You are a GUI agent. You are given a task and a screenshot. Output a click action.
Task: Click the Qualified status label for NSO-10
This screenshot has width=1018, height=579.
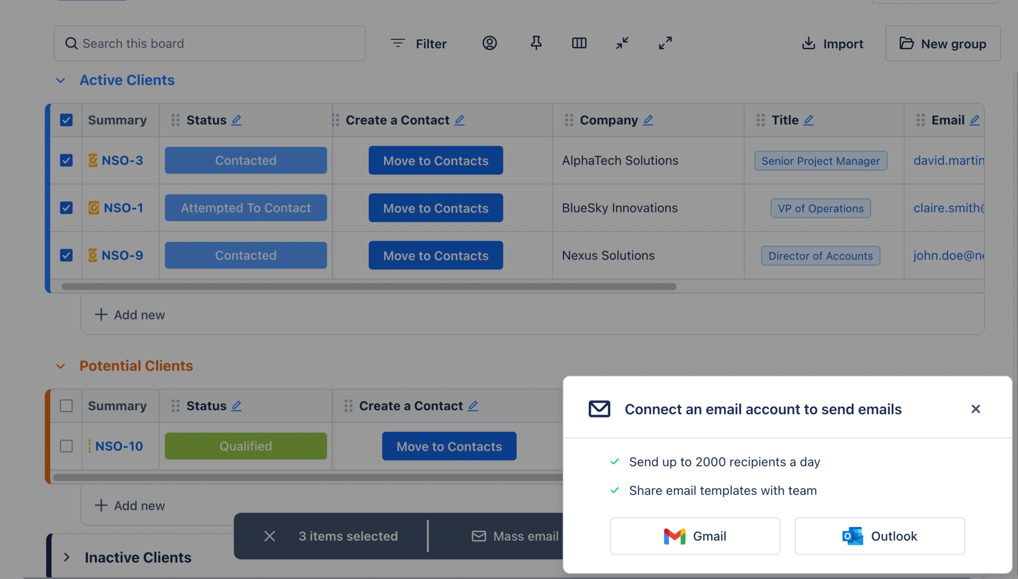[246, 446]
